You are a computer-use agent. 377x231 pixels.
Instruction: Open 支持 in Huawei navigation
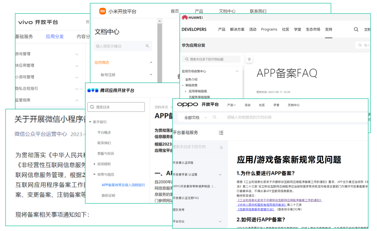tap(328, 29)
